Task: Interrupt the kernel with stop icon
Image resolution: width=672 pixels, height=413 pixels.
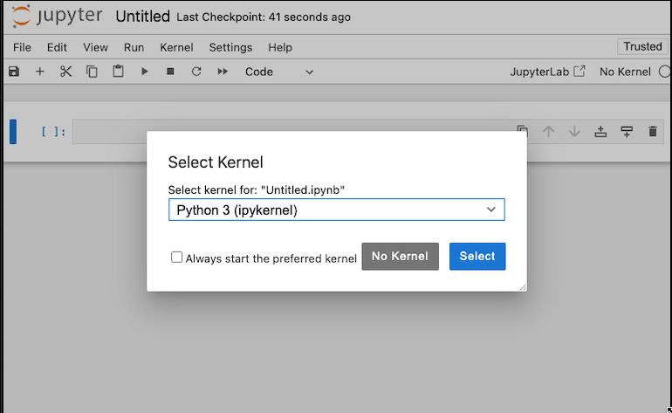Action: [x=170, y=72]
